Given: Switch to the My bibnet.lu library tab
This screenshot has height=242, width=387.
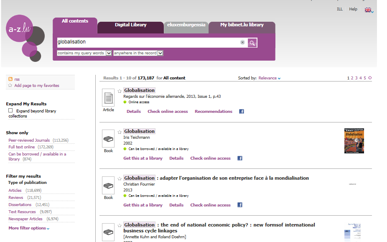Looking at the screenshot, I should (242, 25).
